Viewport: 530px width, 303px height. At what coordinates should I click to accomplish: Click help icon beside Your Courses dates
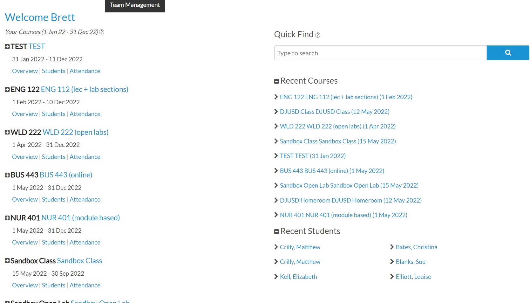[102, 32]
